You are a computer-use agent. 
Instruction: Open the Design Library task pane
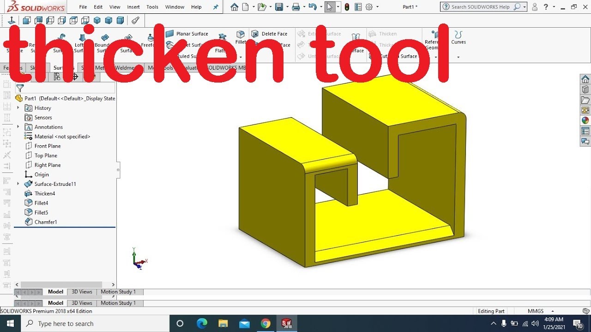(x=585, y=89)
